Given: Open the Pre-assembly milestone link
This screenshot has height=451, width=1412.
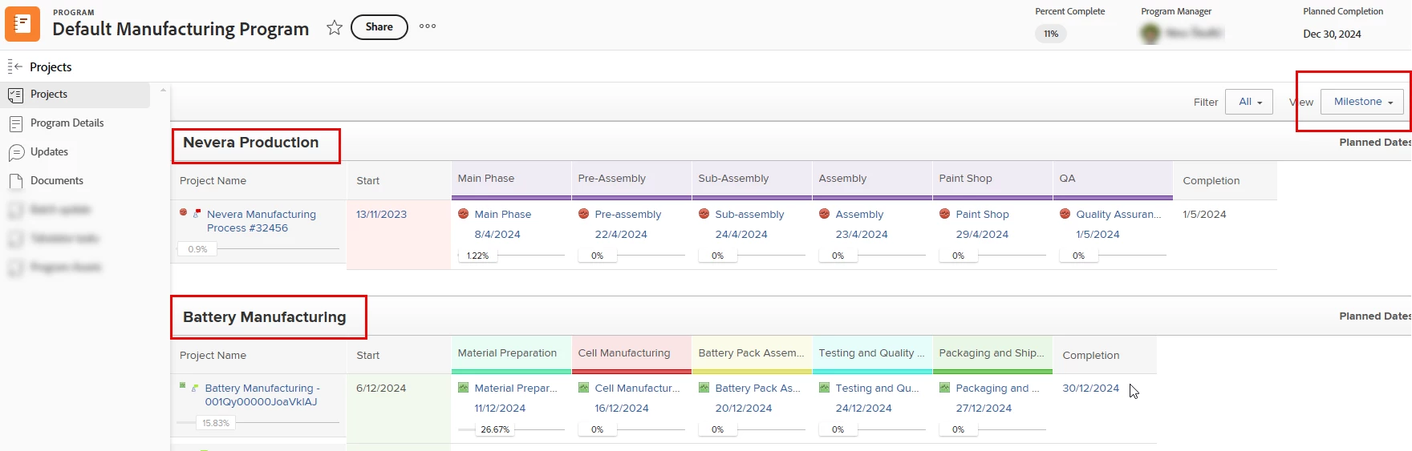Looking at the screenshot, I should click(x=628, y=215).
